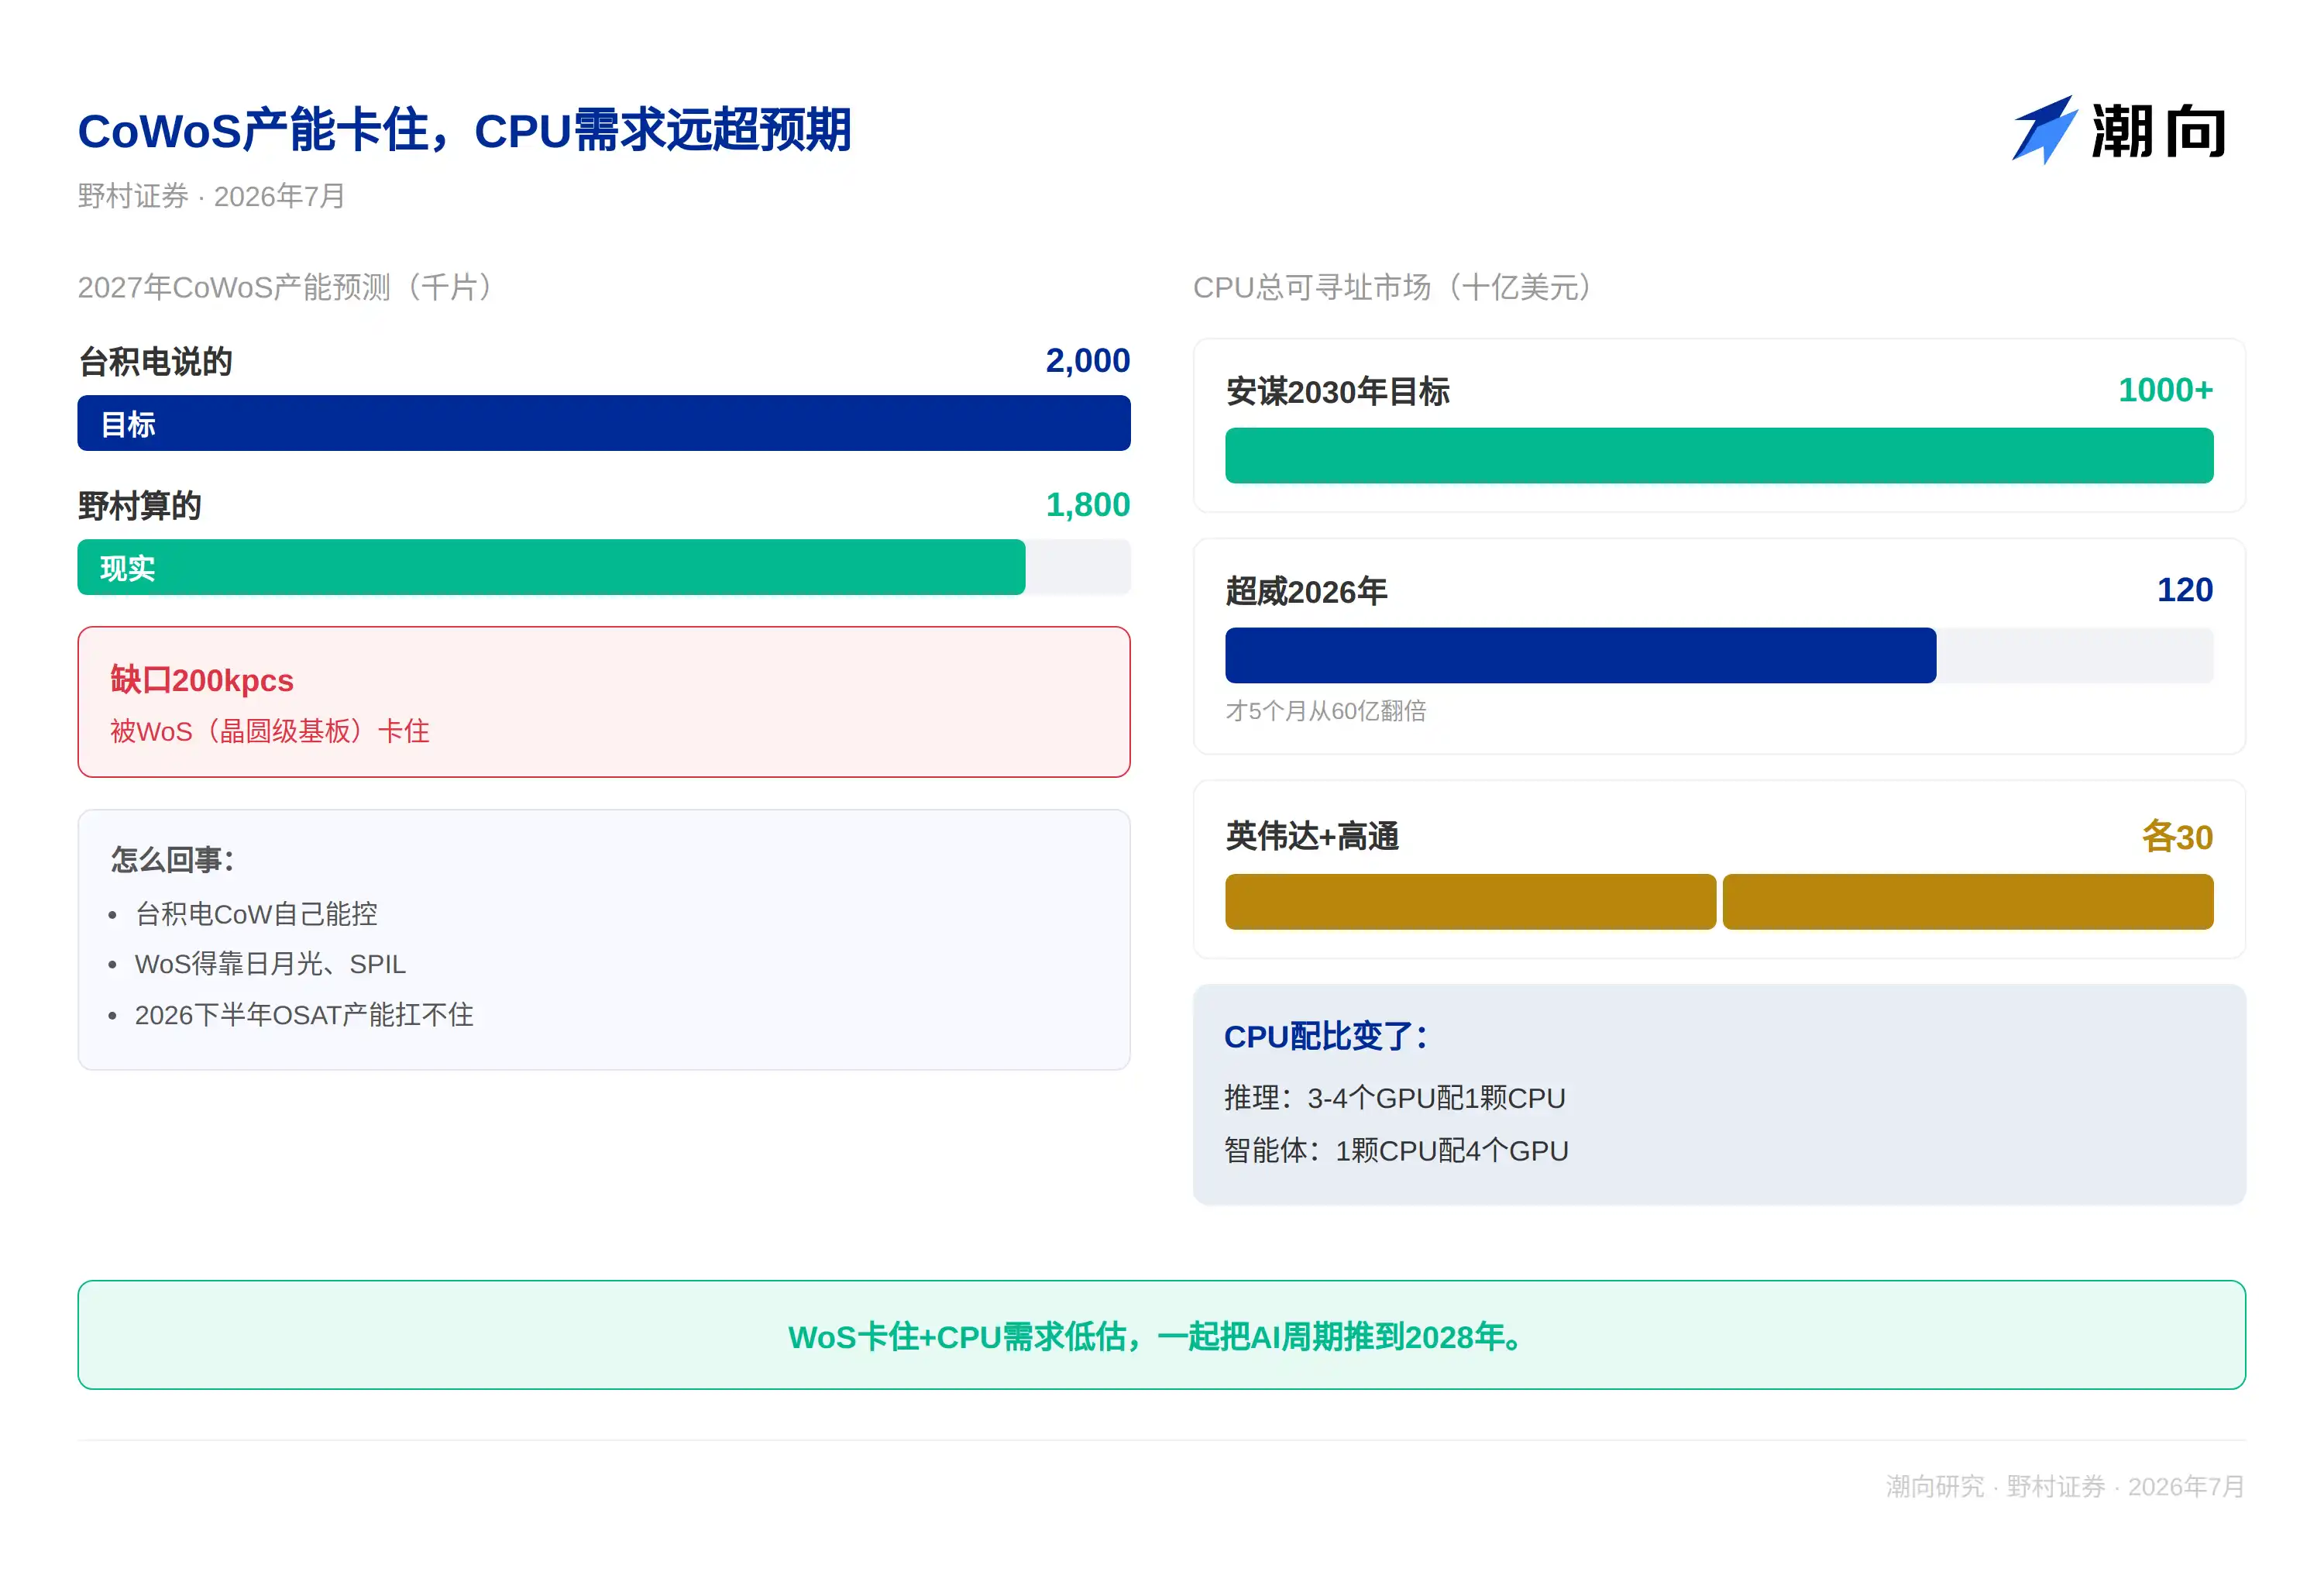Click the label "野村算的"
The height and width of the screenshot is (1596, 2324).
tap(140, 505)
